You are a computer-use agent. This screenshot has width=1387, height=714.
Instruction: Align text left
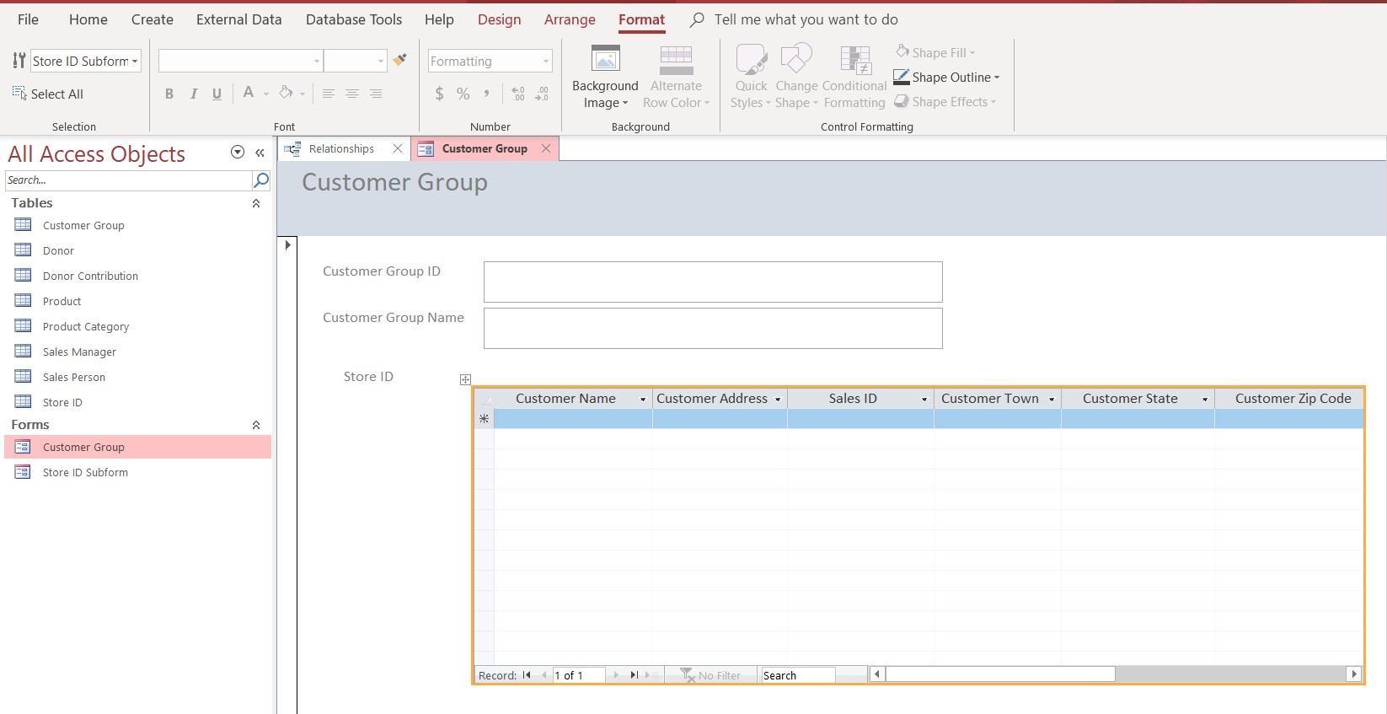pos(328,94)
